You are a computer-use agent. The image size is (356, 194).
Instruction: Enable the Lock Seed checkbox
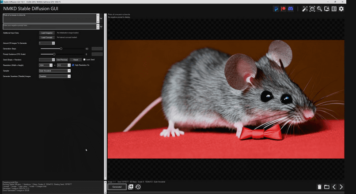[x=84, y=60]
